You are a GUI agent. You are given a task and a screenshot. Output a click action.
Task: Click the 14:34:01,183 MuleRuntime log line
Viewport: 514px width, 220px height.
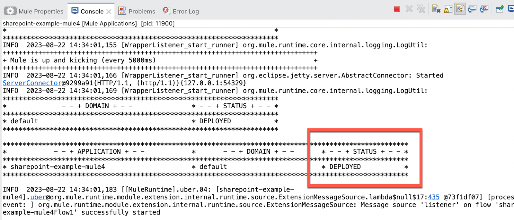click(148, 190)
